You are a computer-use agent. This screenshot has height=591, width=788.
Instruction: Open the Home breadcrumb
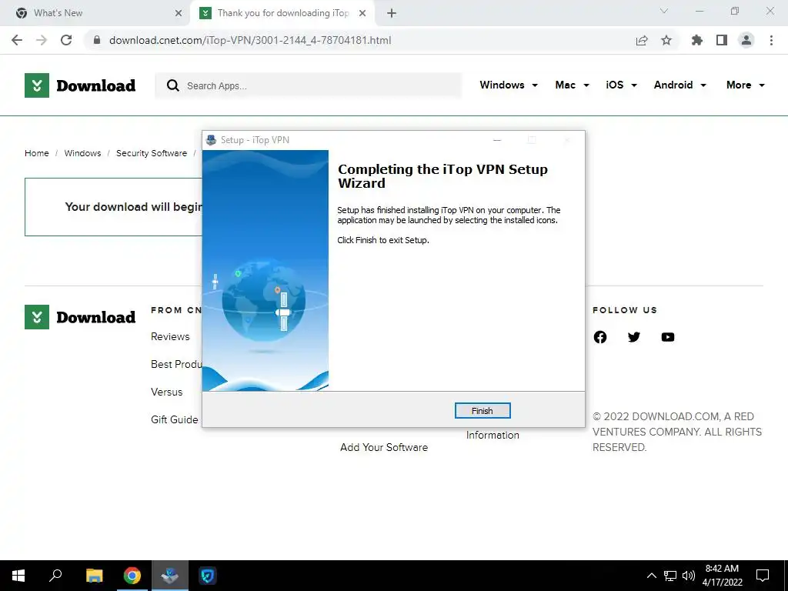(37, 153)
